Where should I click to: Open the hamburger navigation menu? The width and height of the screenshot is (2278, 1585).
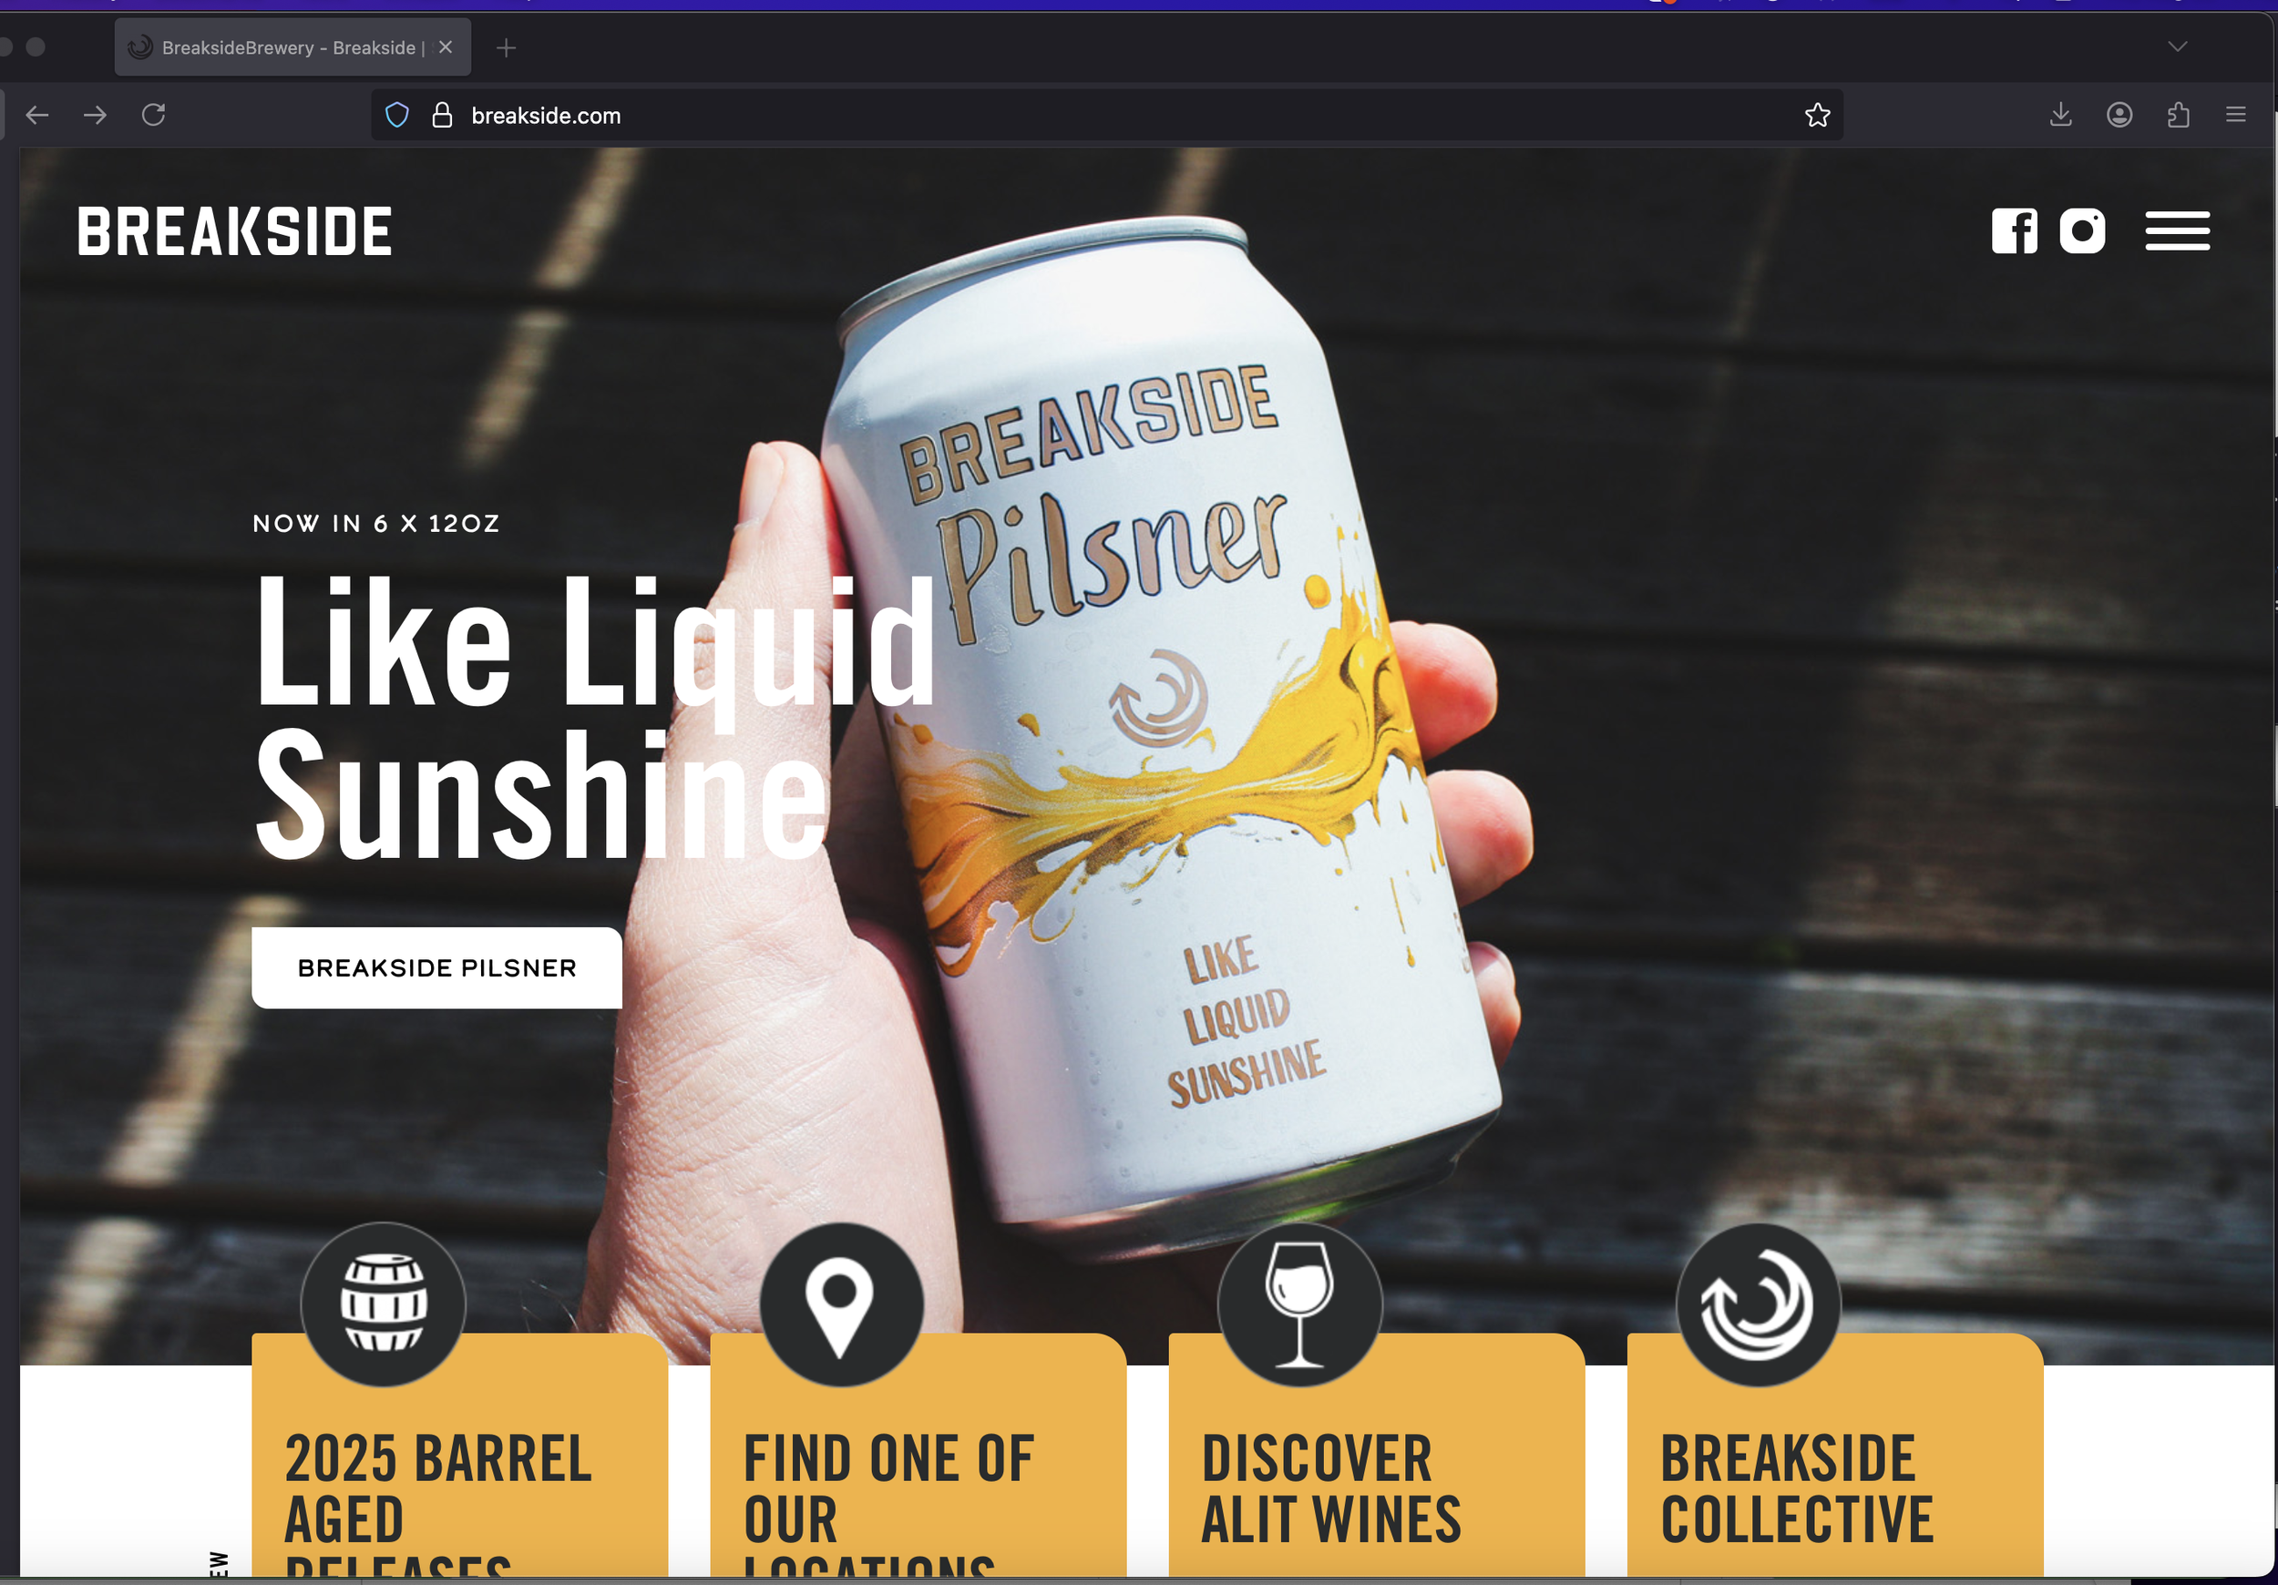(x=2177, y=231)
